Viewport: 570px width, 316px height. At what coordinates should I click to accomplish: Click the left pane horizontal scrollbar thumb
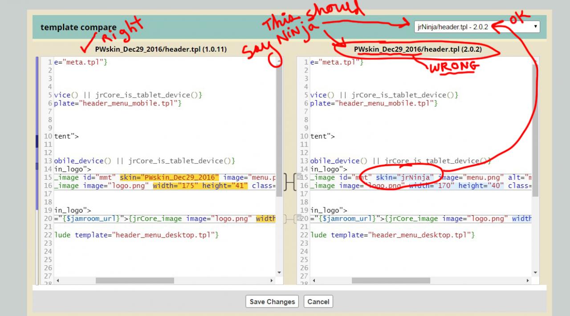(134, 281)
